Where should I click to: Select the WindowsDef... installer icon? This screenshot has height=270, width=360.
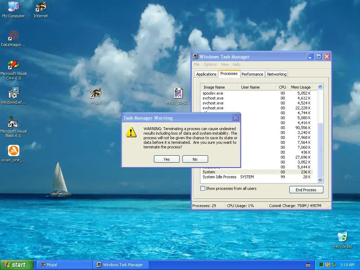(13, 96)
